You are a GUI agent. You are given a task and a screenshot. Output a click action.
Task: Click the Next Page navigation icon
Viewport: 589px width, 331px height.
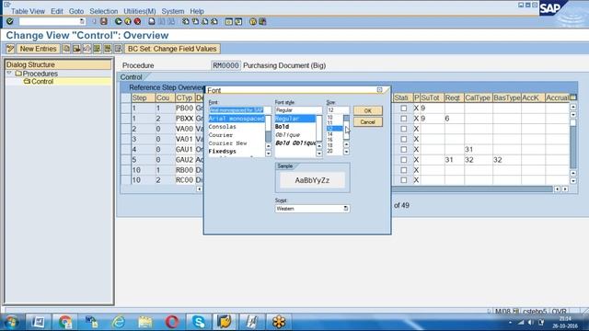tap(204, 21)
